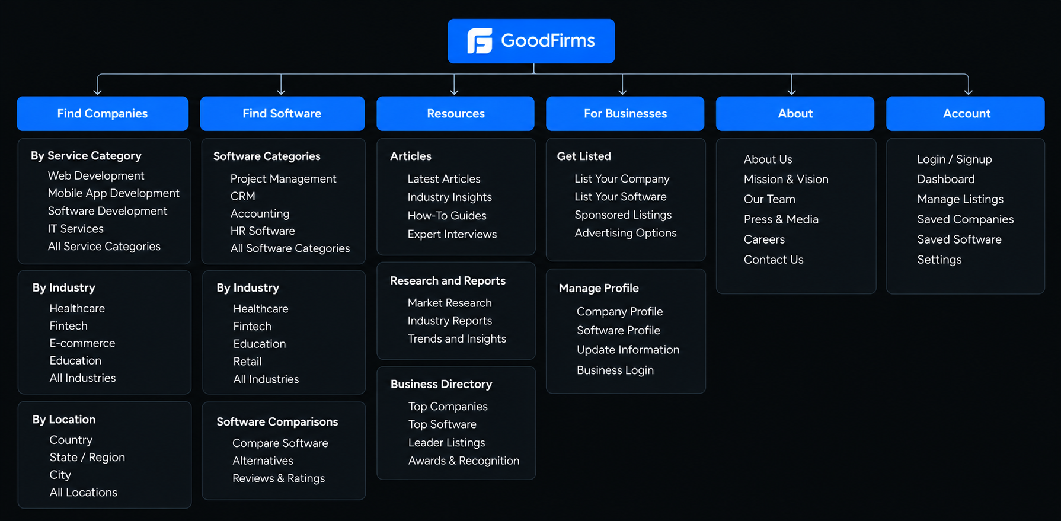
Task: Open Top Companies in Business Directory
Action: tap(448, 407)
